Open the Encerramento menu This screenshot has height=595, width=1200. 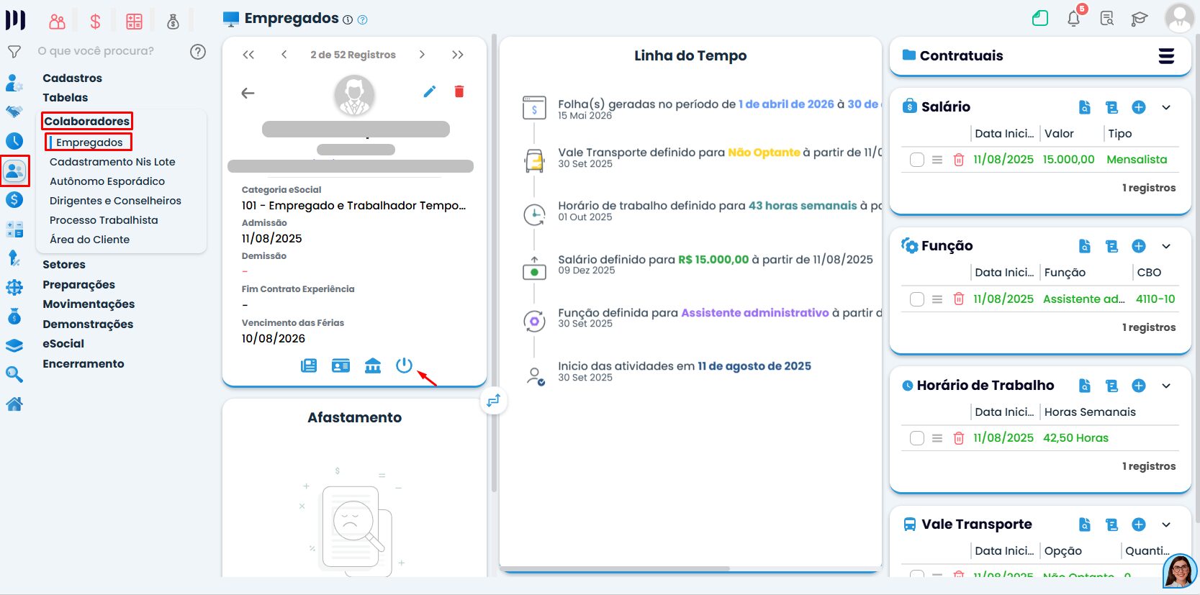[x=84, y=364]
